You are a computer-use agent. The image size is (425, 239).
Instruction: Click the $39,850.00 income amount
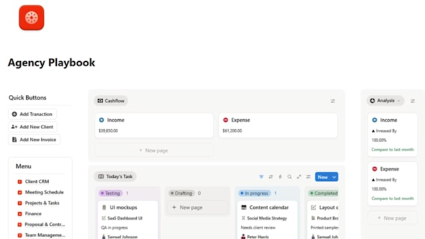tap(108, 131)
